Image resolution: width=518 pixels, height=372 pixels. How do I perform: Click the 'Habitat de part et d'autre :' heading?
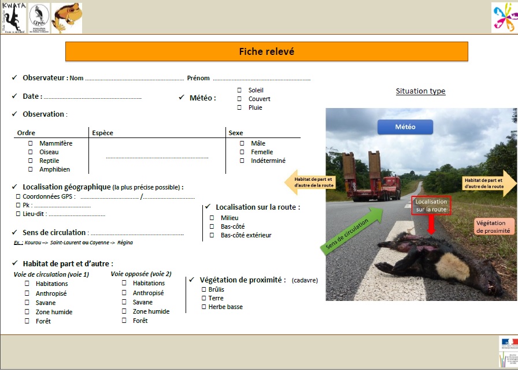[68, 263]
